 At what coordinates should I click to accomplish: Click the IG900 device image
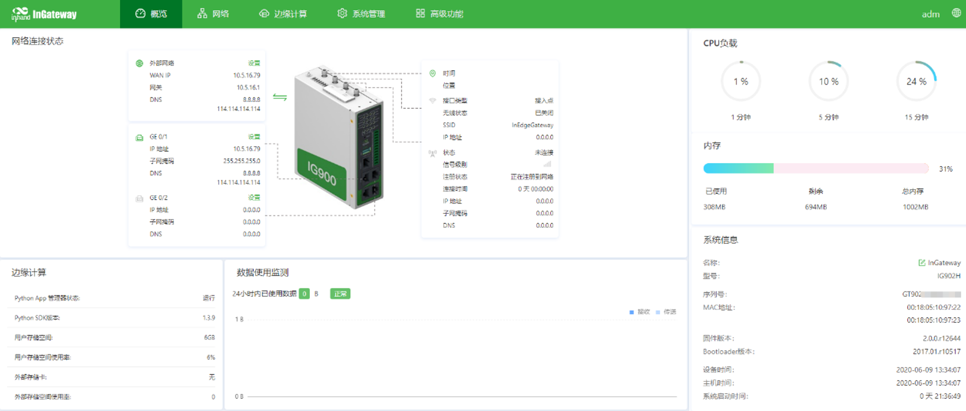[x=339, y=137]
